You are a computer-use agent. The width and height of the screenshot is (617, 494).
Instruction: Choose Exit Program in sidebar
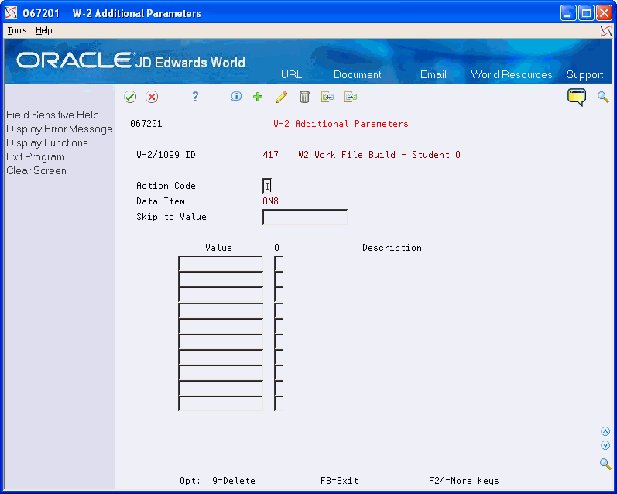36,156
